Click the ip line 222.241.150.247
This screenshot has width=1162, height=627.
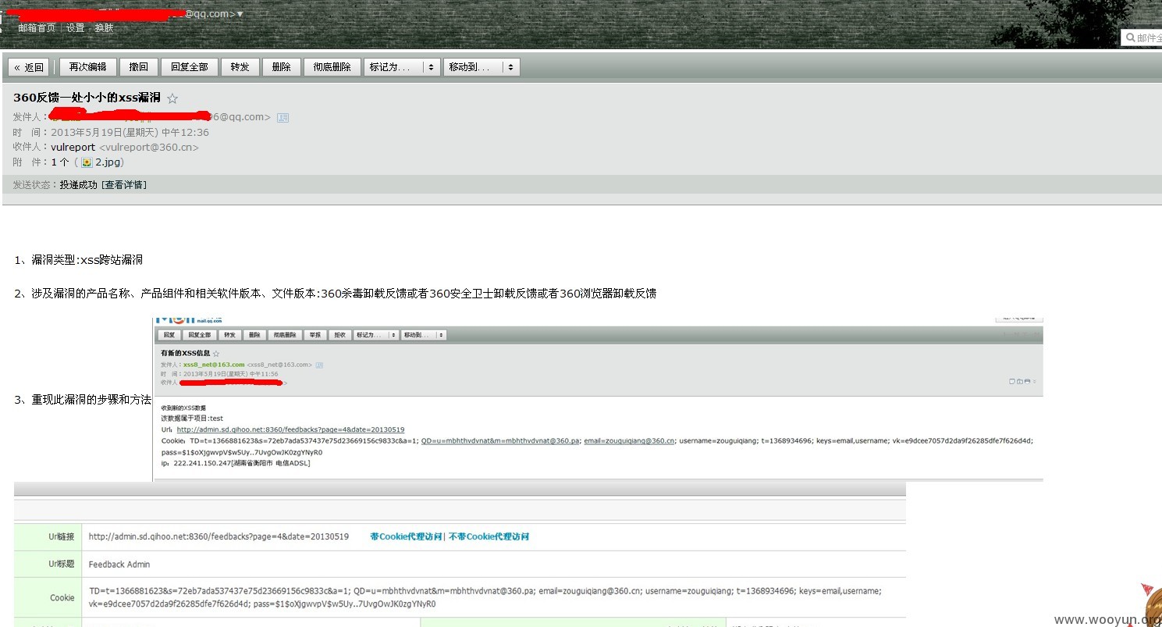coord(236,463)
